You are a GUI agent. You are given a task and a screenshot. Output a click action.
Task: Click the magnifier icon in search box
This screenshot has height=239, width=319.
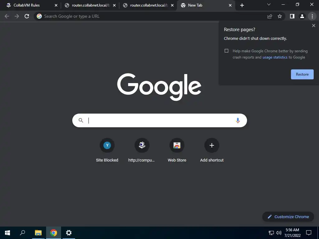(81, 120)
